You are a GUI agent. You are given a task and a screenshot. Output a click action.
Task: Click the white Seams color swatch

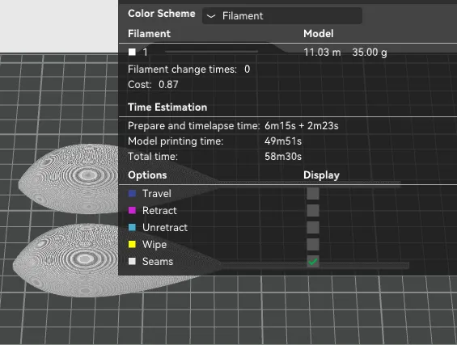click(132, 261)
